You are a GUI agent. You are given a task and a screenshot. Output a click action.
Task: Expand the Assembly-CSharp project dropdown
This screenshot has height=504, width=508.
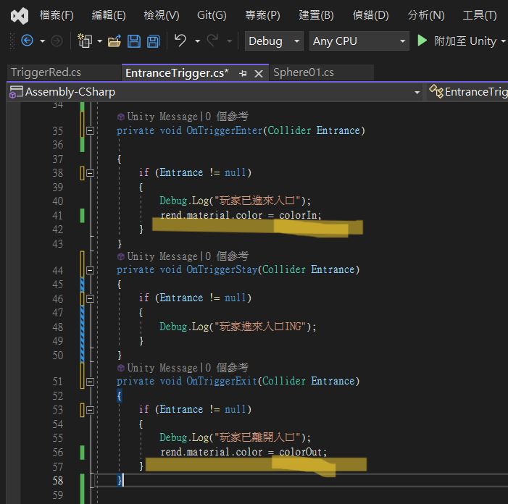click(x=417, y=92)
